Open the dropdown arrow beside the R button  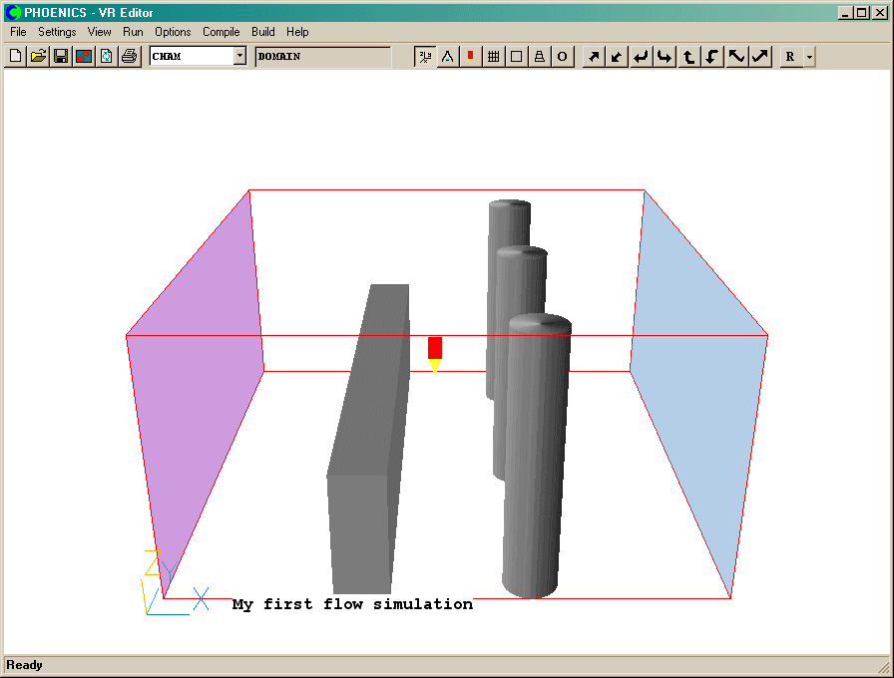pos(809,57)
